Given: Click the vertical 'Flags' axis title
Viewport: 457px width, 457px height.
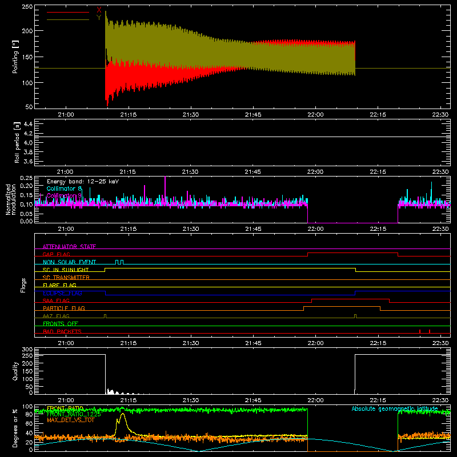Looking at the screenshot, I should point(23,285).
